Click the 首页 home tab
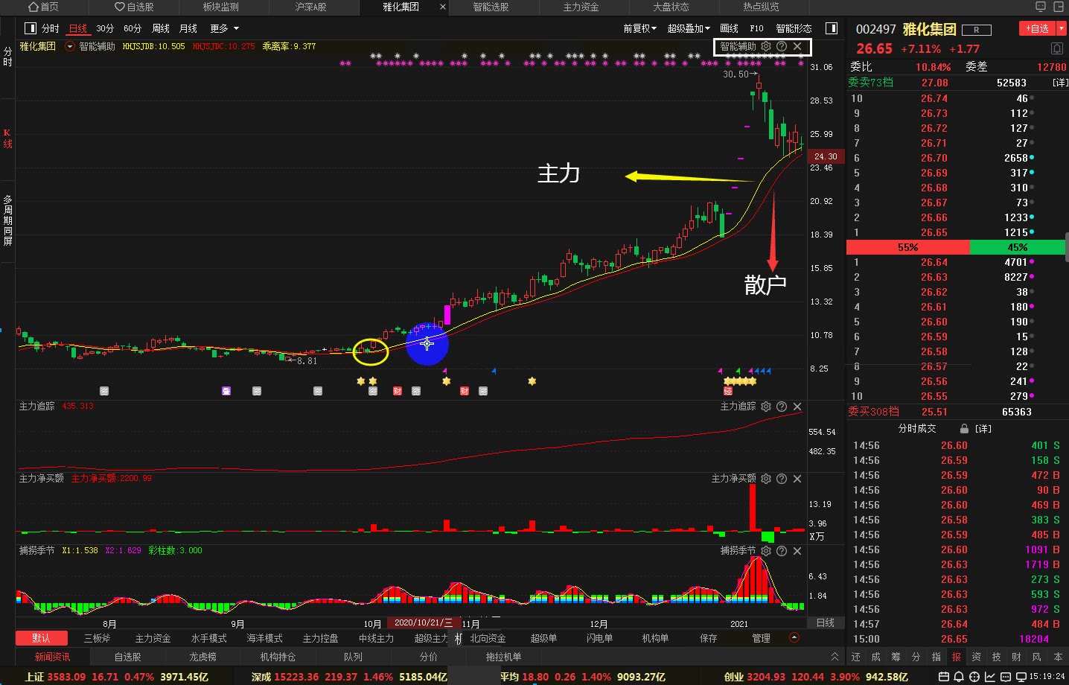Viewport: 1069px width, 685px height. (43, 7)
